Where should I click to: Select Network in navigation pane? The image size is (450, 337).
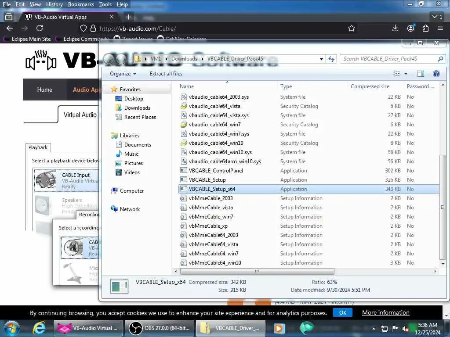coord(130,209)
